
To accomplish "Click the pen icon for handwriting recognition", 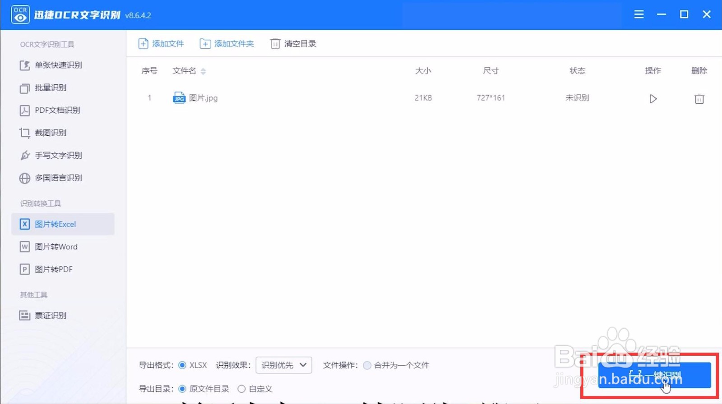I will [x=25, y=155].
